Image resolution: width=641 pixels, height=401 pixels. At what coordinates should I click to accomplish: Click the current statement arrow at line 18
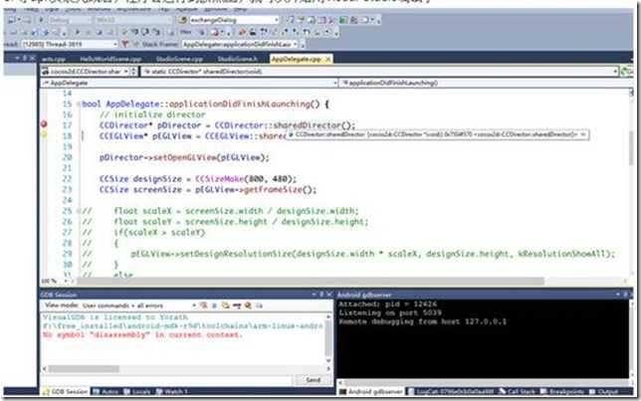click(44, 135)
